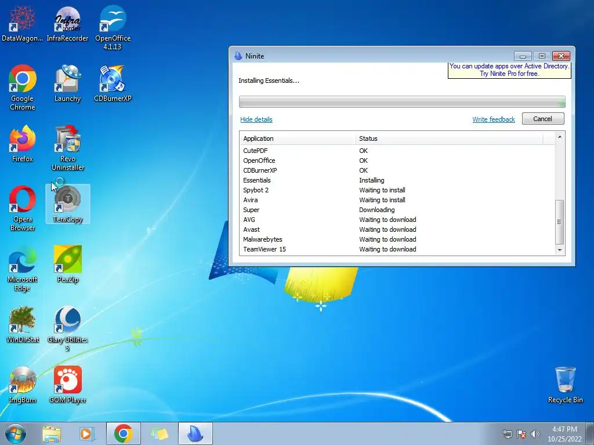Click the list scrollbar up arrow
Image resolution: width=594 pixels, height=445 pixels.
560,137
